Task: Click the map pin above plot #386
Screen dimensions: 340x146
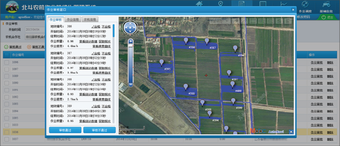Action: (x=186, y=41)
